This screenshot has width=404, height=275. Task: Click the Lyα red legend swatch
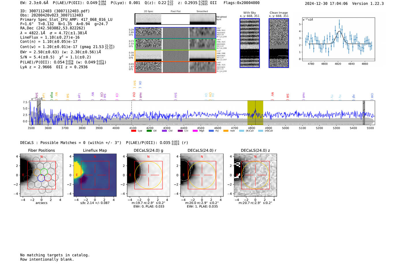click(133, 131)
